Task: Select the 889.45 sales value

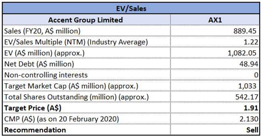Action: pos(215,31)
